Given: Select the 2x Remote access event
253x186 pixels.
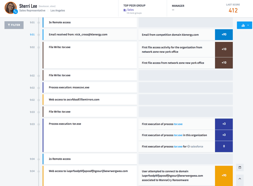Looking at the screenshot, I should [90, 159].
